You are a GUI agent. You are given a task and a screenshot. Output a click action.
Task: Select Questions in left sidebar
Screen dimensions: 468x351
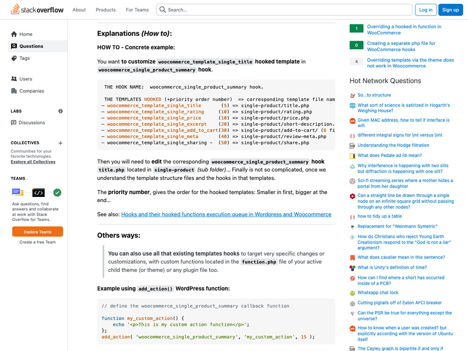(37, 46)
